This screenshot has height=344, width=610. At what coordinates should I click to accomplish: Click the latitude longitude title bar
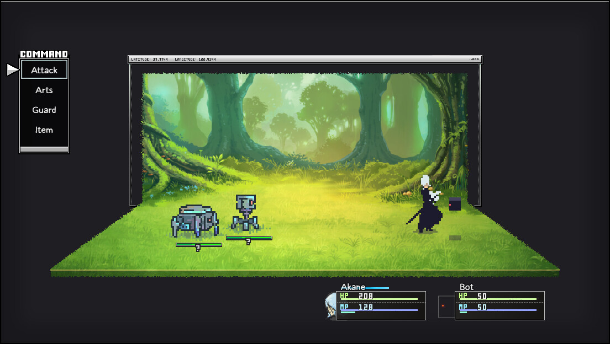tap(305, 60)
